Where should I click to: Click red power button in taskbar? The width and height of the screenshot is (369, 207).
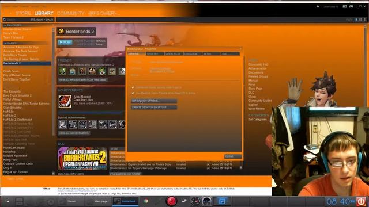pyautogui.click(x=362, y=201)
